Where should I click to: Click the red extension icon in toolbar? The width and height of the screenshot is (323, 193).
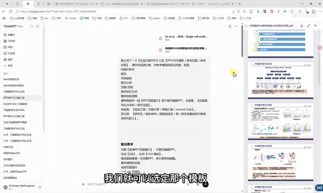271,11
